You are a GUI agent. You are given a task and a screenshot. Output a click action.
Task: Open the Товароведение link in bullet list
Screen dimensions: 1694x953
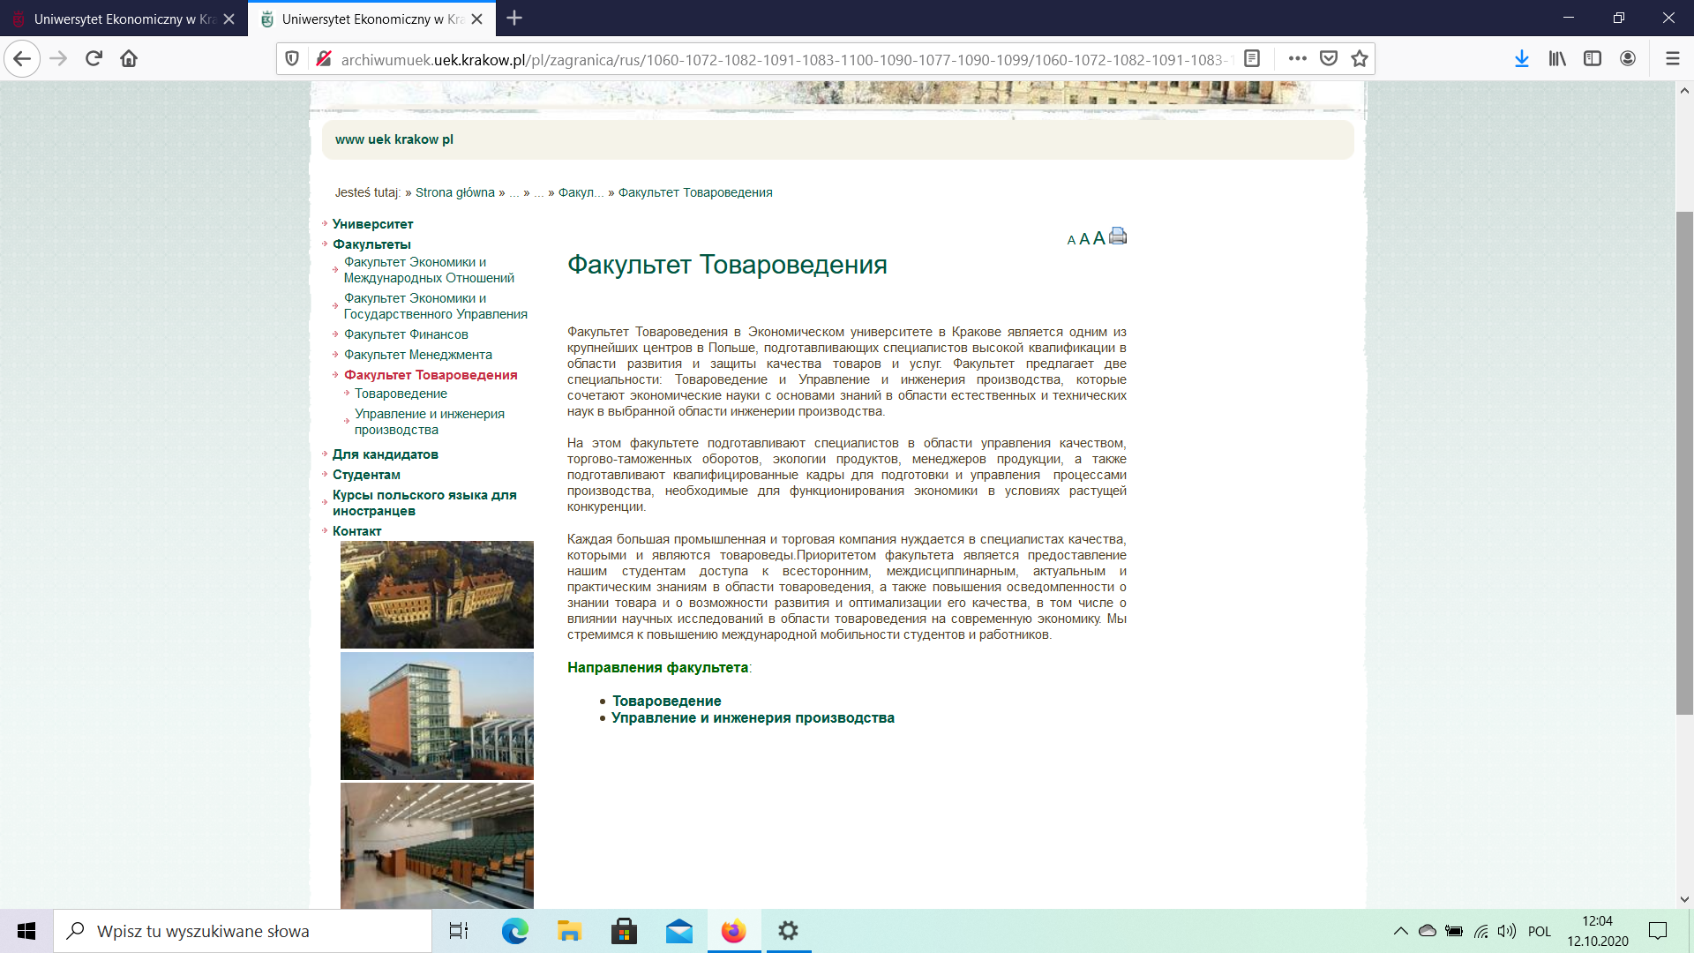666,701
